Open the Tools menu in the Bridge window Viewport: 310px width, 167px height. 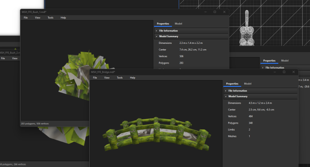(x=119, y=78)
